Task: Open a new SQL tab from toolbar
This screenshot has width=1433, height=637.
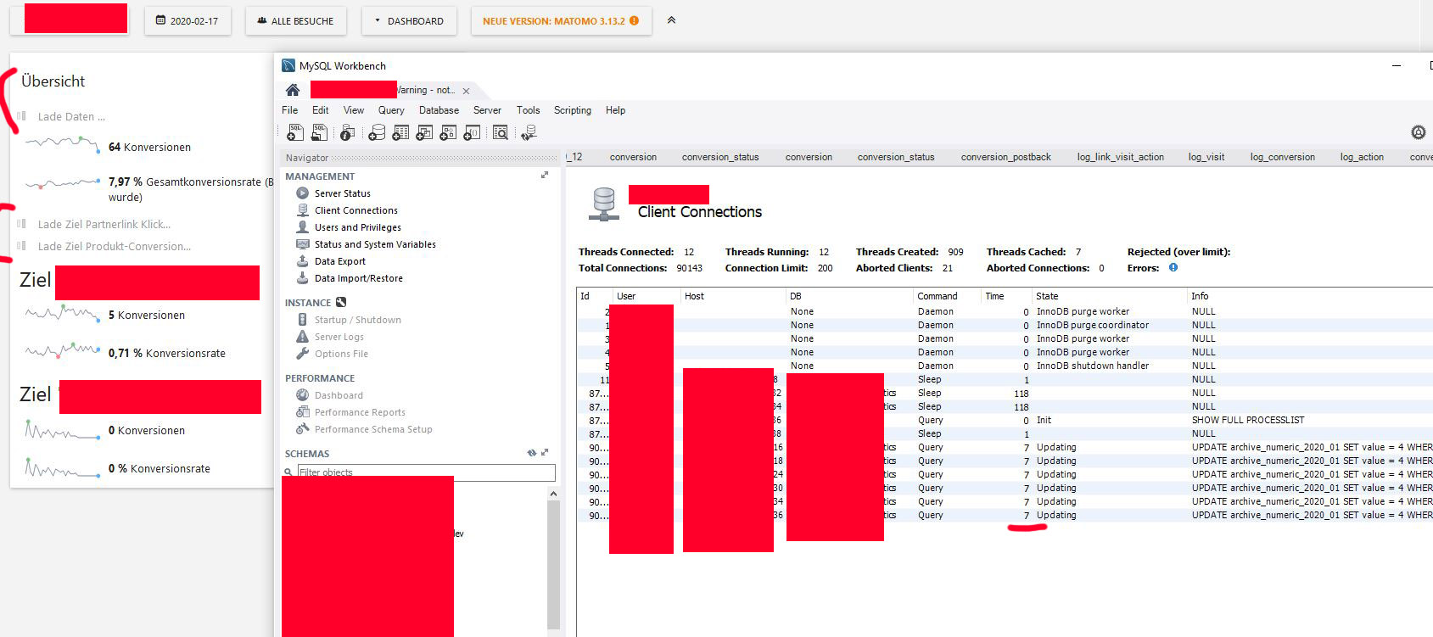Action: click(x=294, y=132)
